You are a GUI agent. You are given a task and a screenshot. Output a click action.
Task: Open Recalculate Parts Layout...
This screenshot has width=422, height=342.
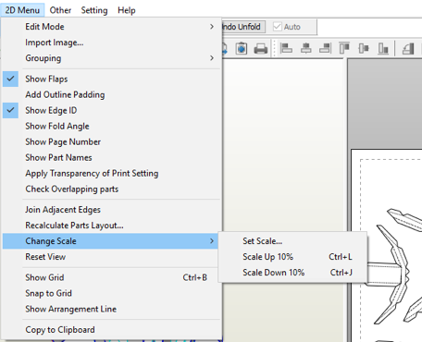coord(112,226)
